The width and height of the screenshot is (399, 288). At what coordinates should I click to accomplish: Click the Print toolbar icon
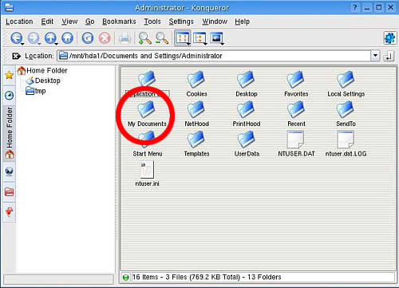[x=124, y=38]
